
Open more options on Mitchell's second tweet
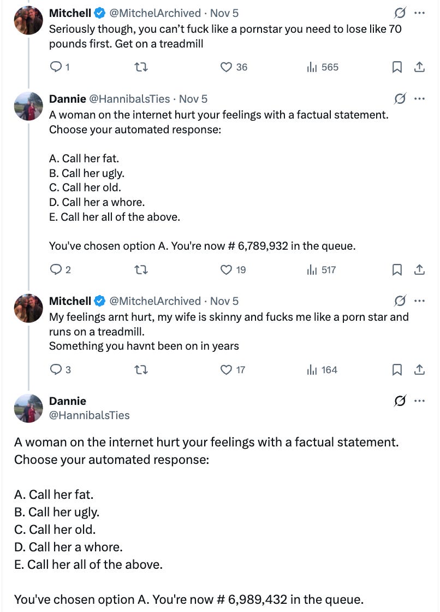coord(419,301)
